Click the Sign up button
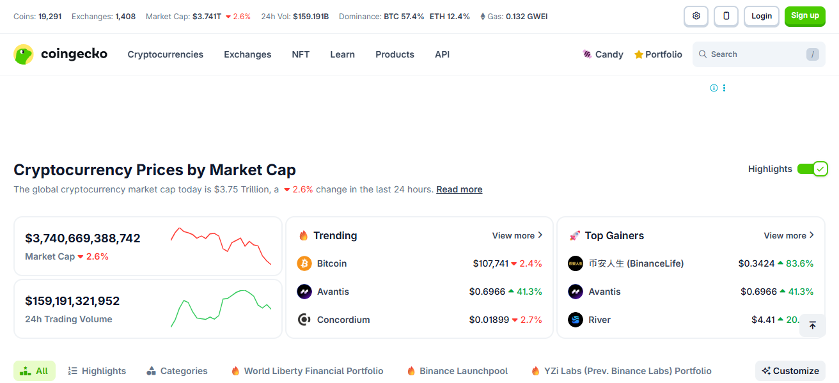 click(x=804, y=16)
